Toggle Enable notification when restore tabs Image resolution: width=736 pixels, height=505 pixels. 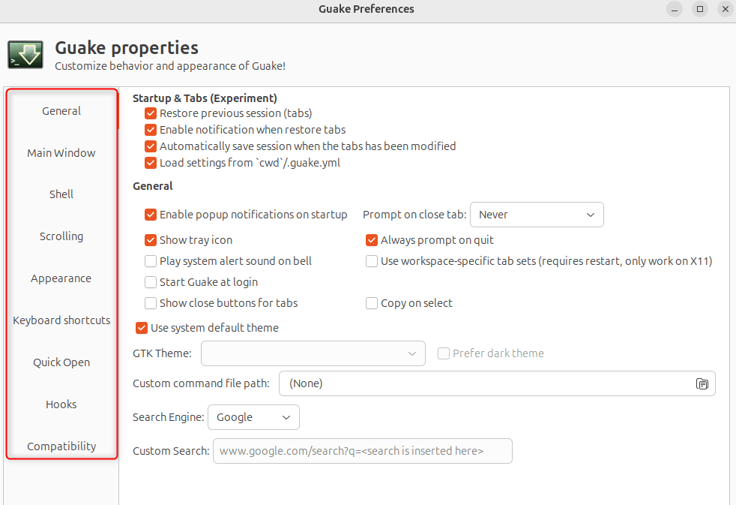click(x=151, y=130)
